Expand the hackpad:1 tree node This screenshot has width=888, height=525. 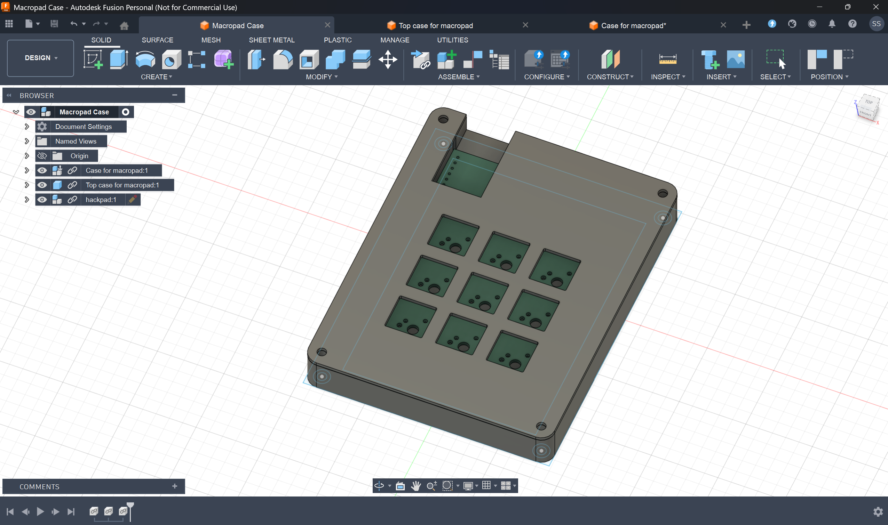coord(26,200)
